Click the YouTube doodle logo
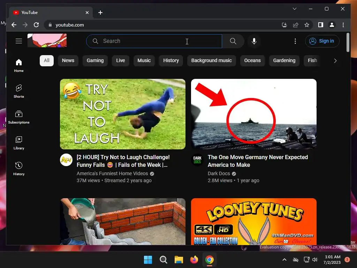Screen dimensions: 357x268 (47, 40)
